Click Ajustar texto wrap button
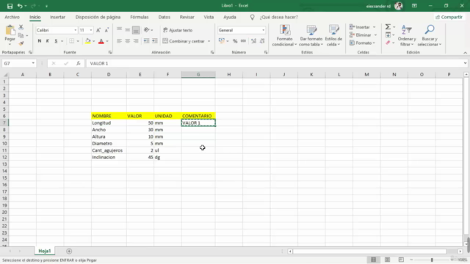Viewport: 470px width, 264px height. pyautogui.click(x=178, y=30)
